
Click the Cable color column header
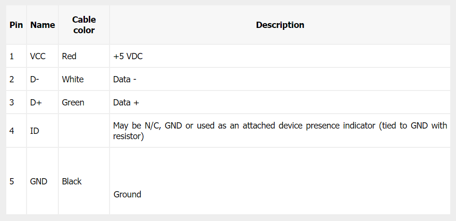pos(84,25)
